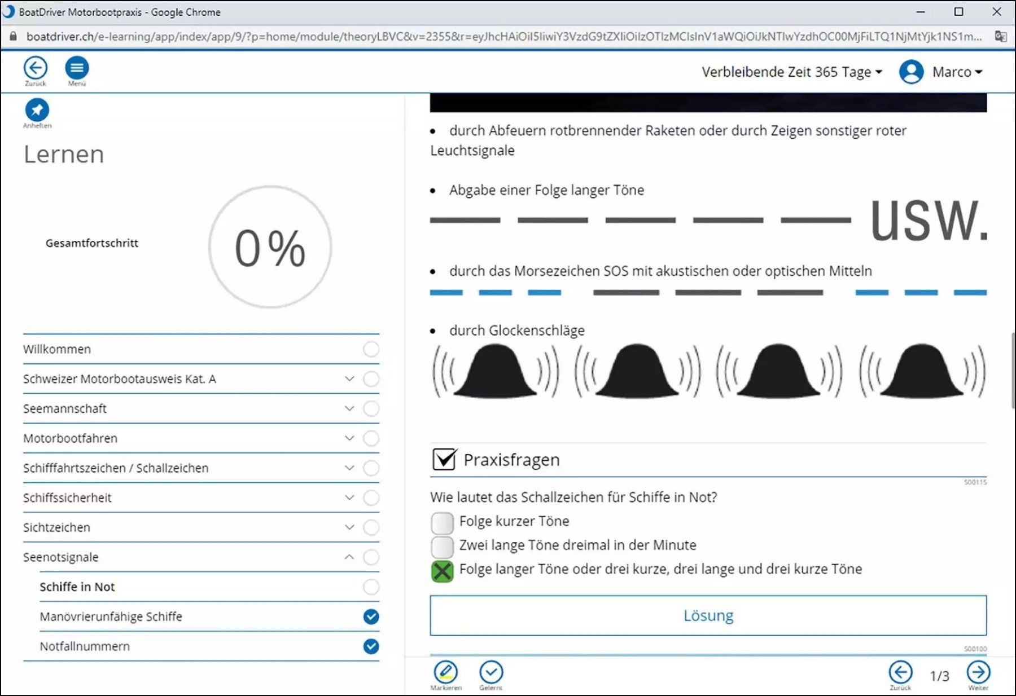The image size is (1016, 696).
Task: Click the Lösung button
Action: (708, 615)
